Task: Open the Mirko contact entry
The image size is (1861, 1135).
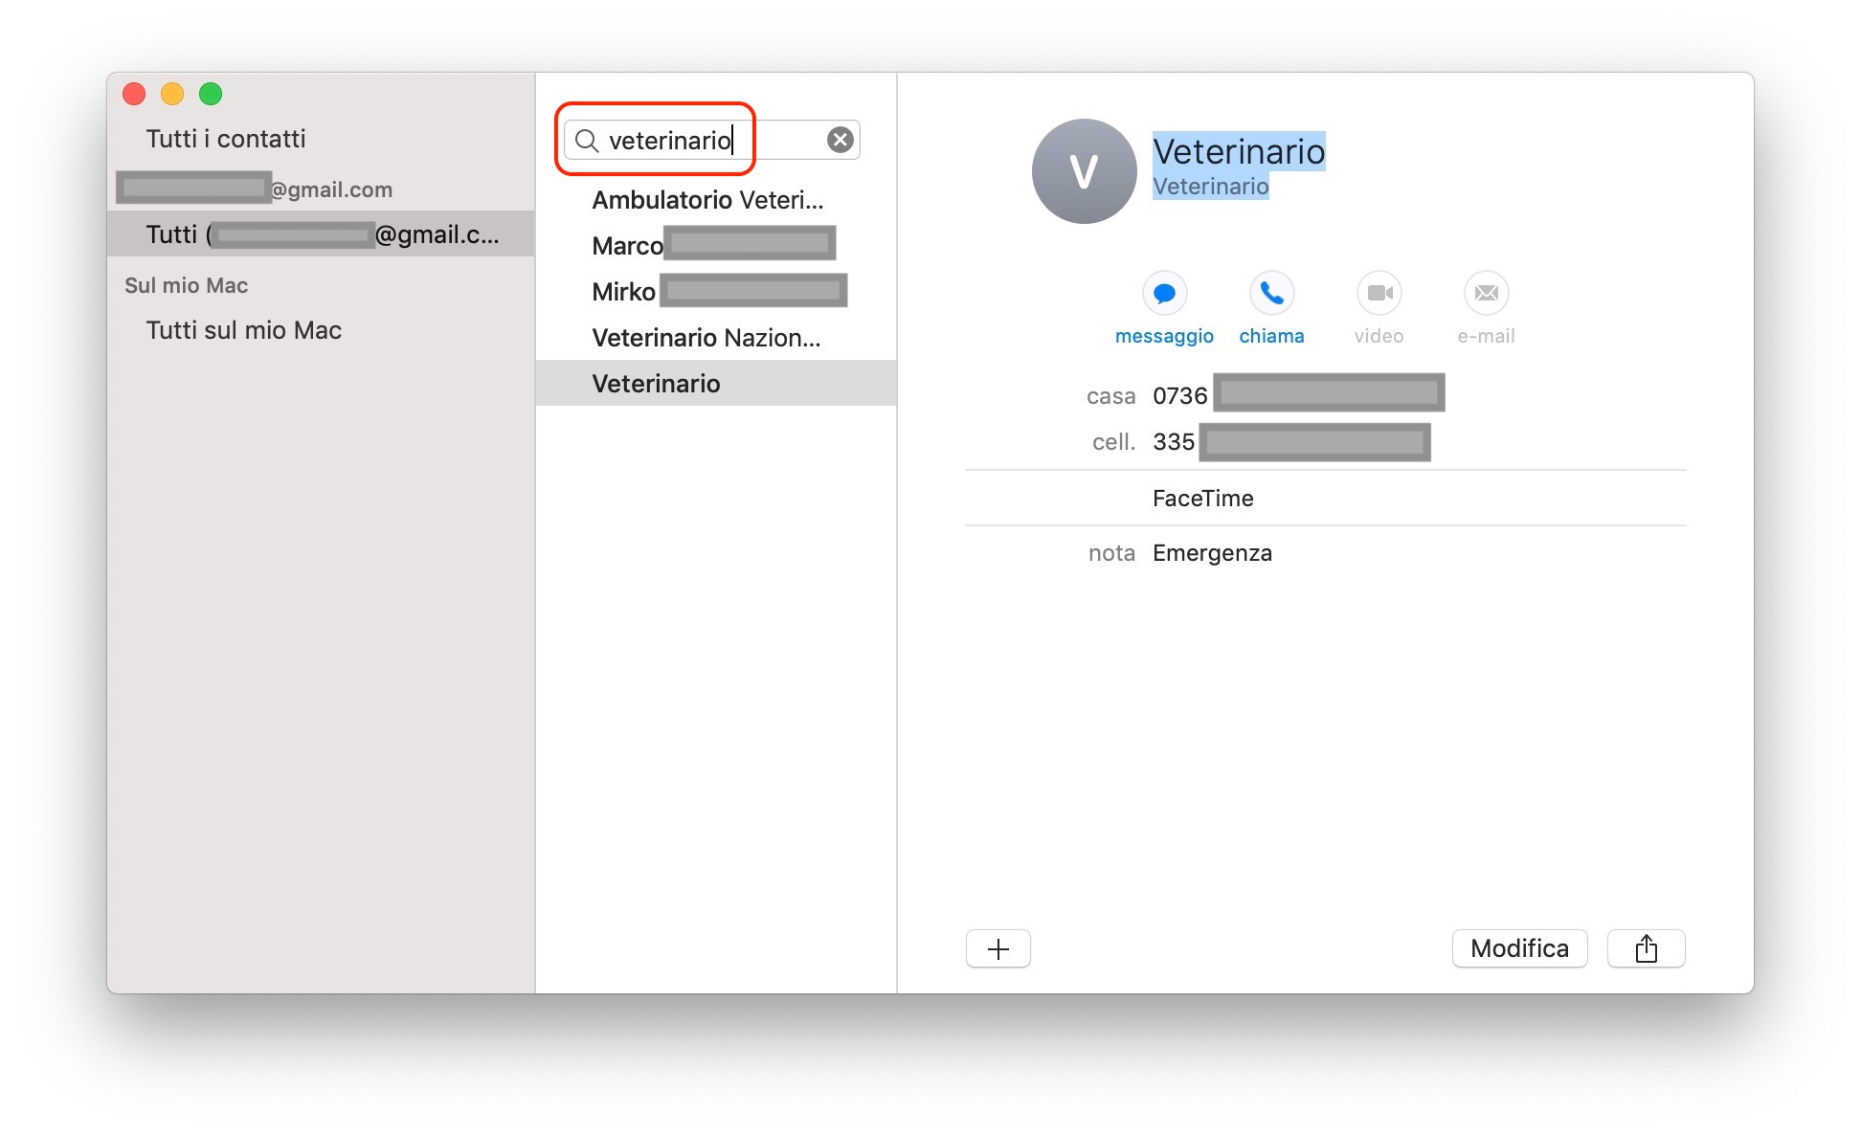Action: coord(624,292)
